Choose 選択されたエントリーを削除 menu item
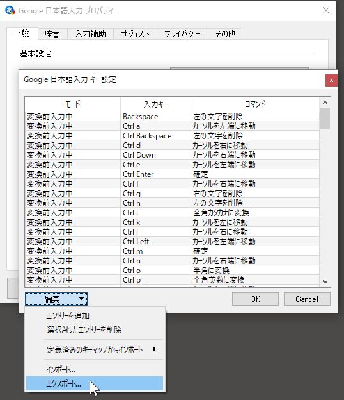Image resolution: width=344 pixels, height=400 pixels. 95,330
